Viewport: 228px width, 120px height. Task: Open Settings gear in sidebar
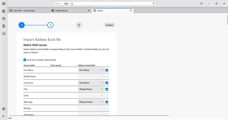[x=4, y=109]
